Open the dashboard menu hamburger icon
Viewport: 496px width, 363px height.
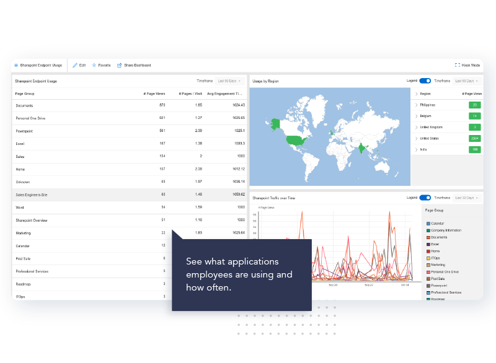16,66
